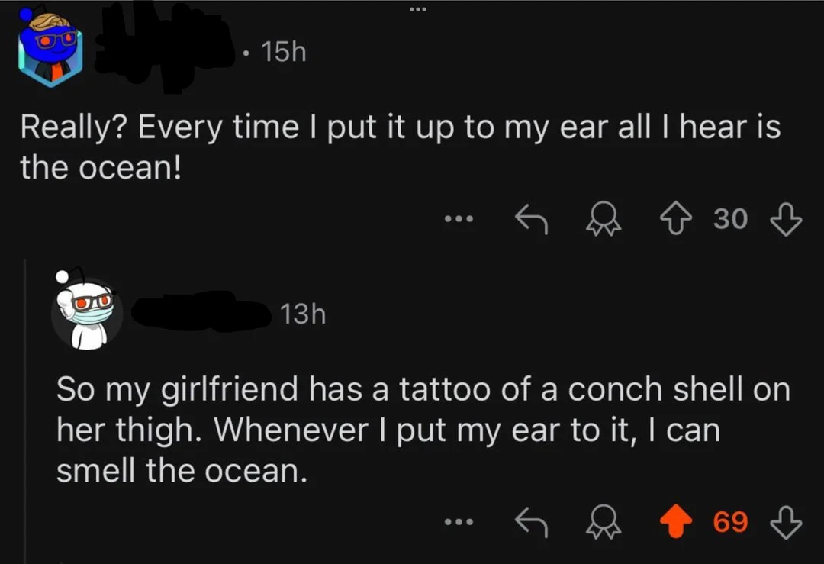Screen dimensions: 824x564
Task: Upvote the "hear is the ocean" comment
Action: click(x=675, y=220)
